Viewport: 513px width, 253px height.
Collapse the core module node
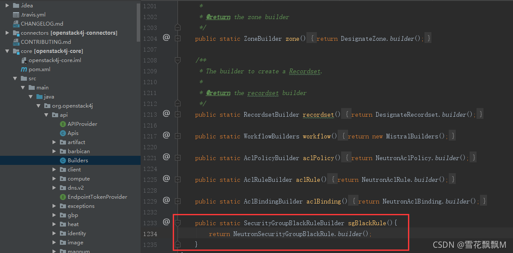point(7,51)
